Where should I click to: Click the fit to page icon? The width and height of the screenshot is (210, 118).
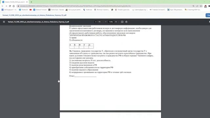(122, 22)
